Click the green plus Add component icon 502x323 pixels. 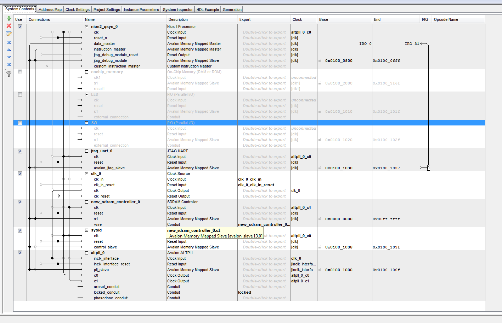9,18
